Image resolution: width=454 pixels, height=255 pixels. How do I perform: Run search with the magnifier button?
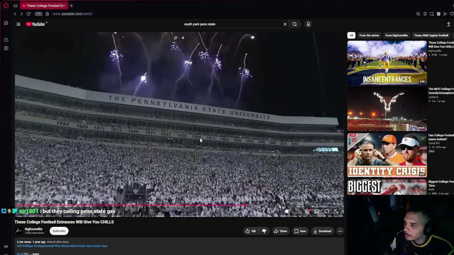[x=294, y=24]
